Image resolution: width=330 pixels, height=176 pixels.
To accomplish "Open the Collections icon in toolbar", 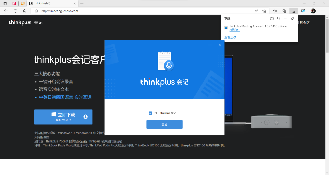I will (x=284, y=11).
